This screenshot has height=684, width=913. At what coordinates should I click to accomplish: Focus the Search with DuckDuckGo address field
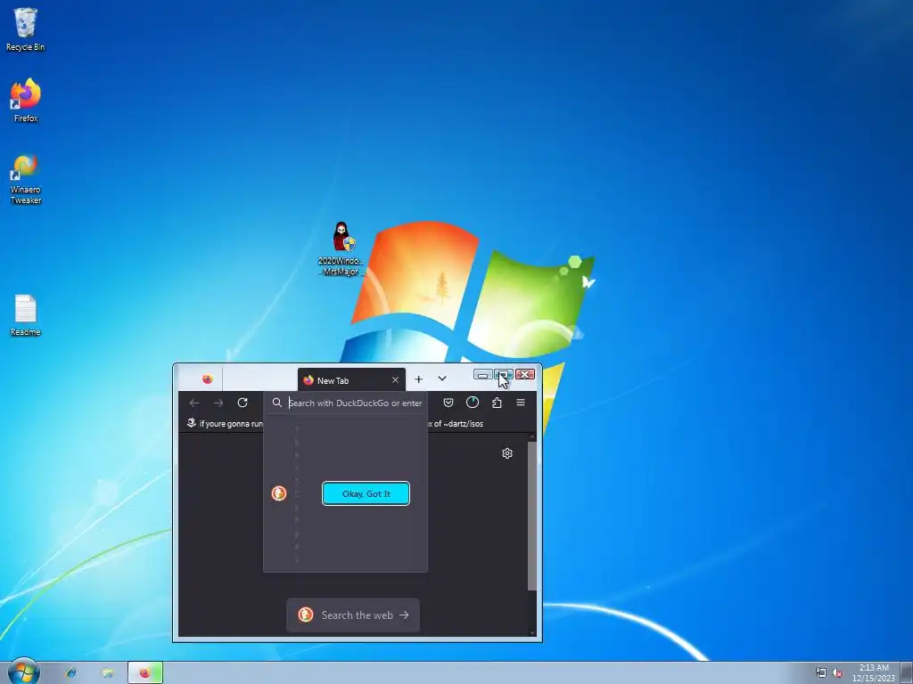[355, 403]
